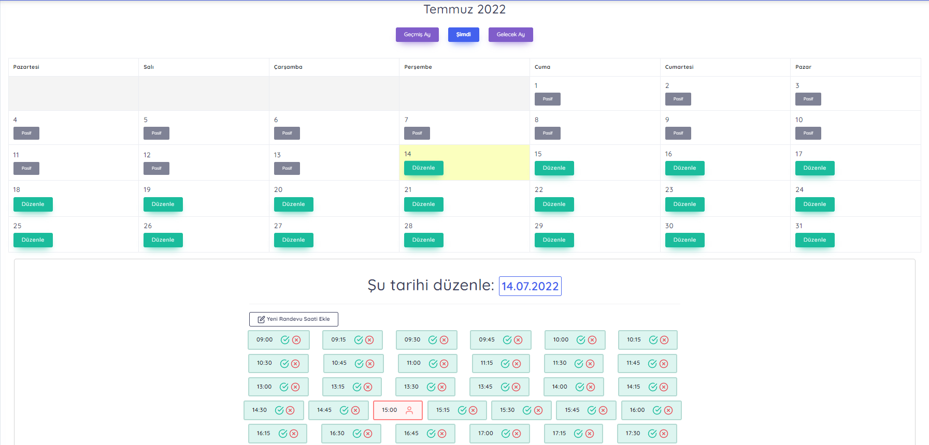Image resolution: width=929 pixels, height=445 pixels.
Task: Remove the 13:00 time slot
Action: point(295,387)
